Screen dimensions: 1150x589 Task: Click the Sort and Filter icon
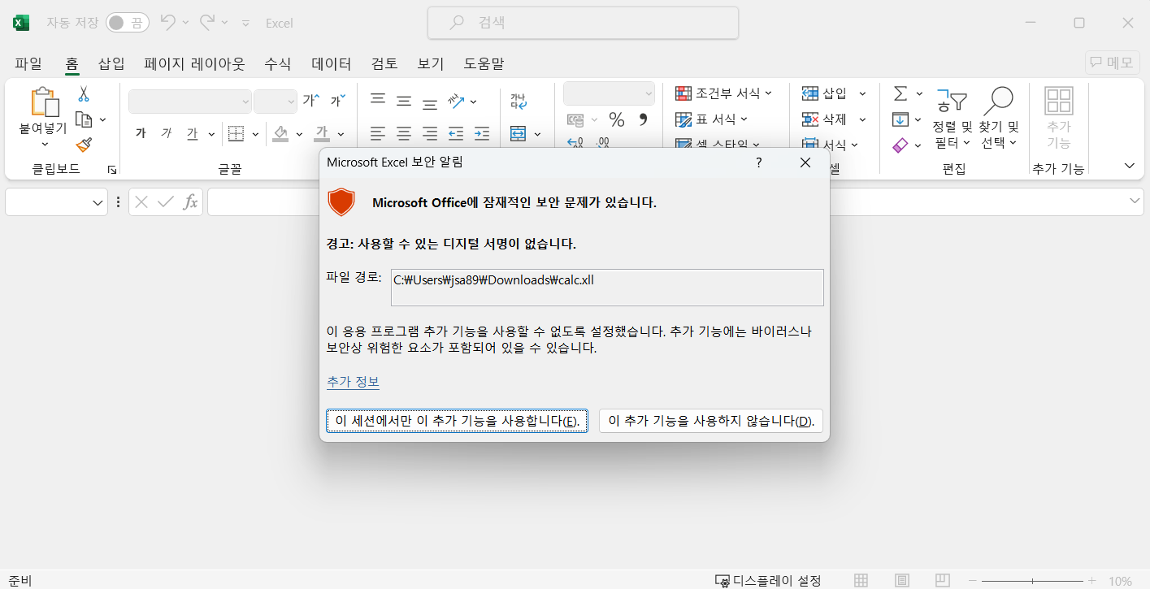click(x=952, y=101)
